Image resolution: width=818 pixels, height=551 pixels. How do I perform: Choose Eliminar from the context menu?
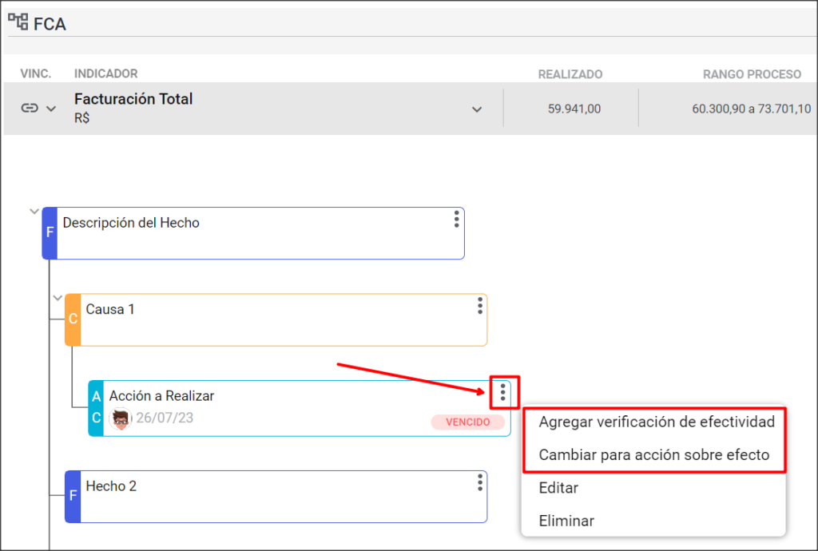pyautogui.click(x=566, y=521)
